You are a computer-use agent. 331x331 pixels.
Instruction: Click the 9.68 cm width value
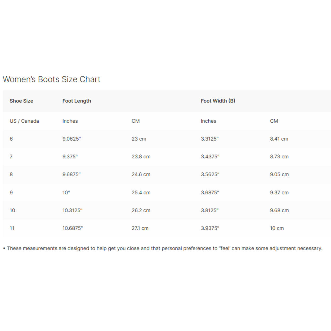point(279,211)
